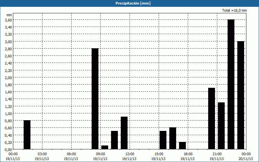Select the final 3,00 mm bar
The height and width of the screenshot is (162, 259).
tap(241, 95)
